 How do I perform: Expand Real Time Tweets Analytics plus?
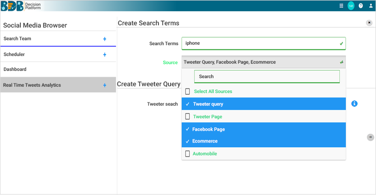pyautogui.click(x=105, y=85)
